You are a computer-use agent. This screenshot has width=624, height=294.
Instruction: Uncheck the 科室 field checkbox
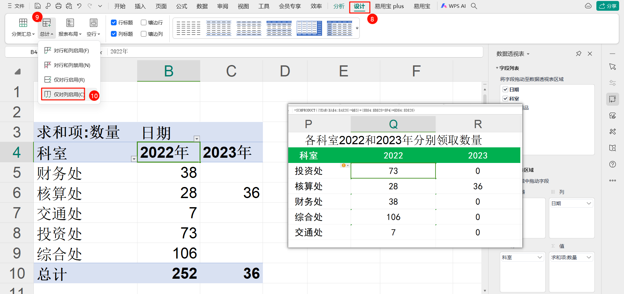click(505, 99)
